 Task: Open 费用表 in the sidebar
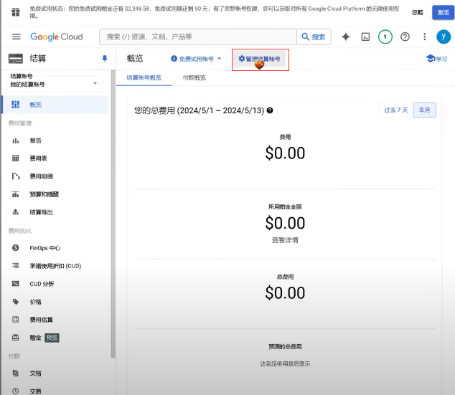pos(38,158)
